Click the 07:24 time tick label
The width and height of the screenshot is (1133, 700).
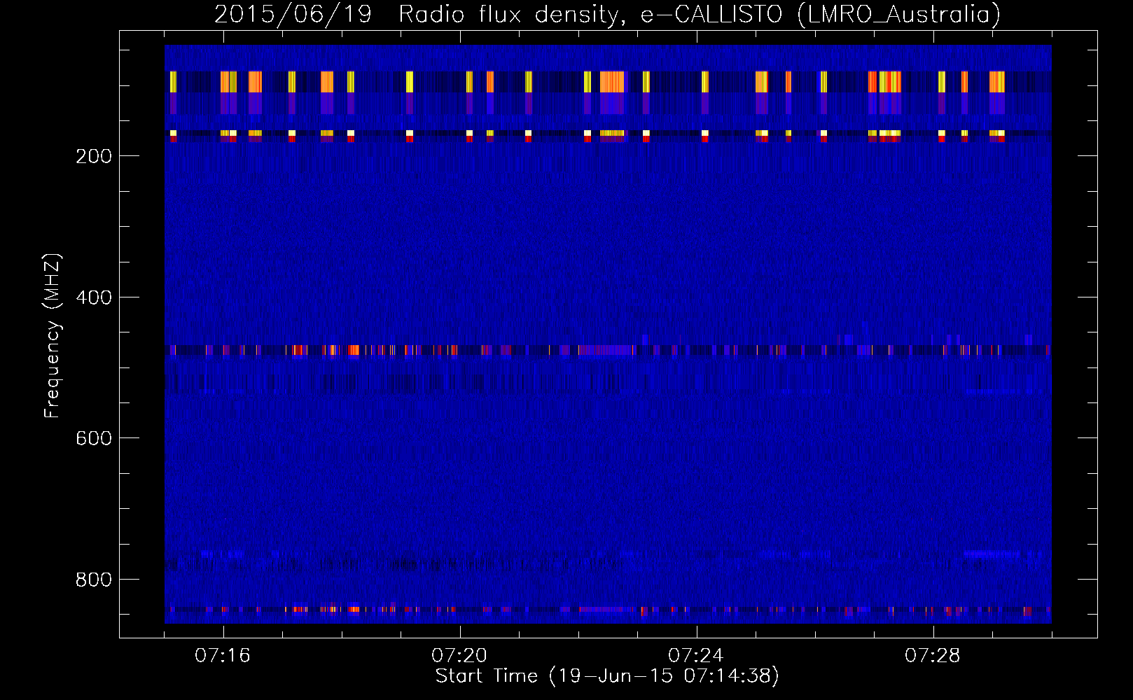[x=696, y=656]
